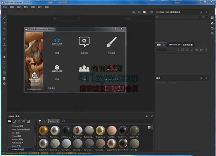The image size is (216, 156).
Task: Select the Paint brush tool in left toolbar
Action: (x=4, y=17)
